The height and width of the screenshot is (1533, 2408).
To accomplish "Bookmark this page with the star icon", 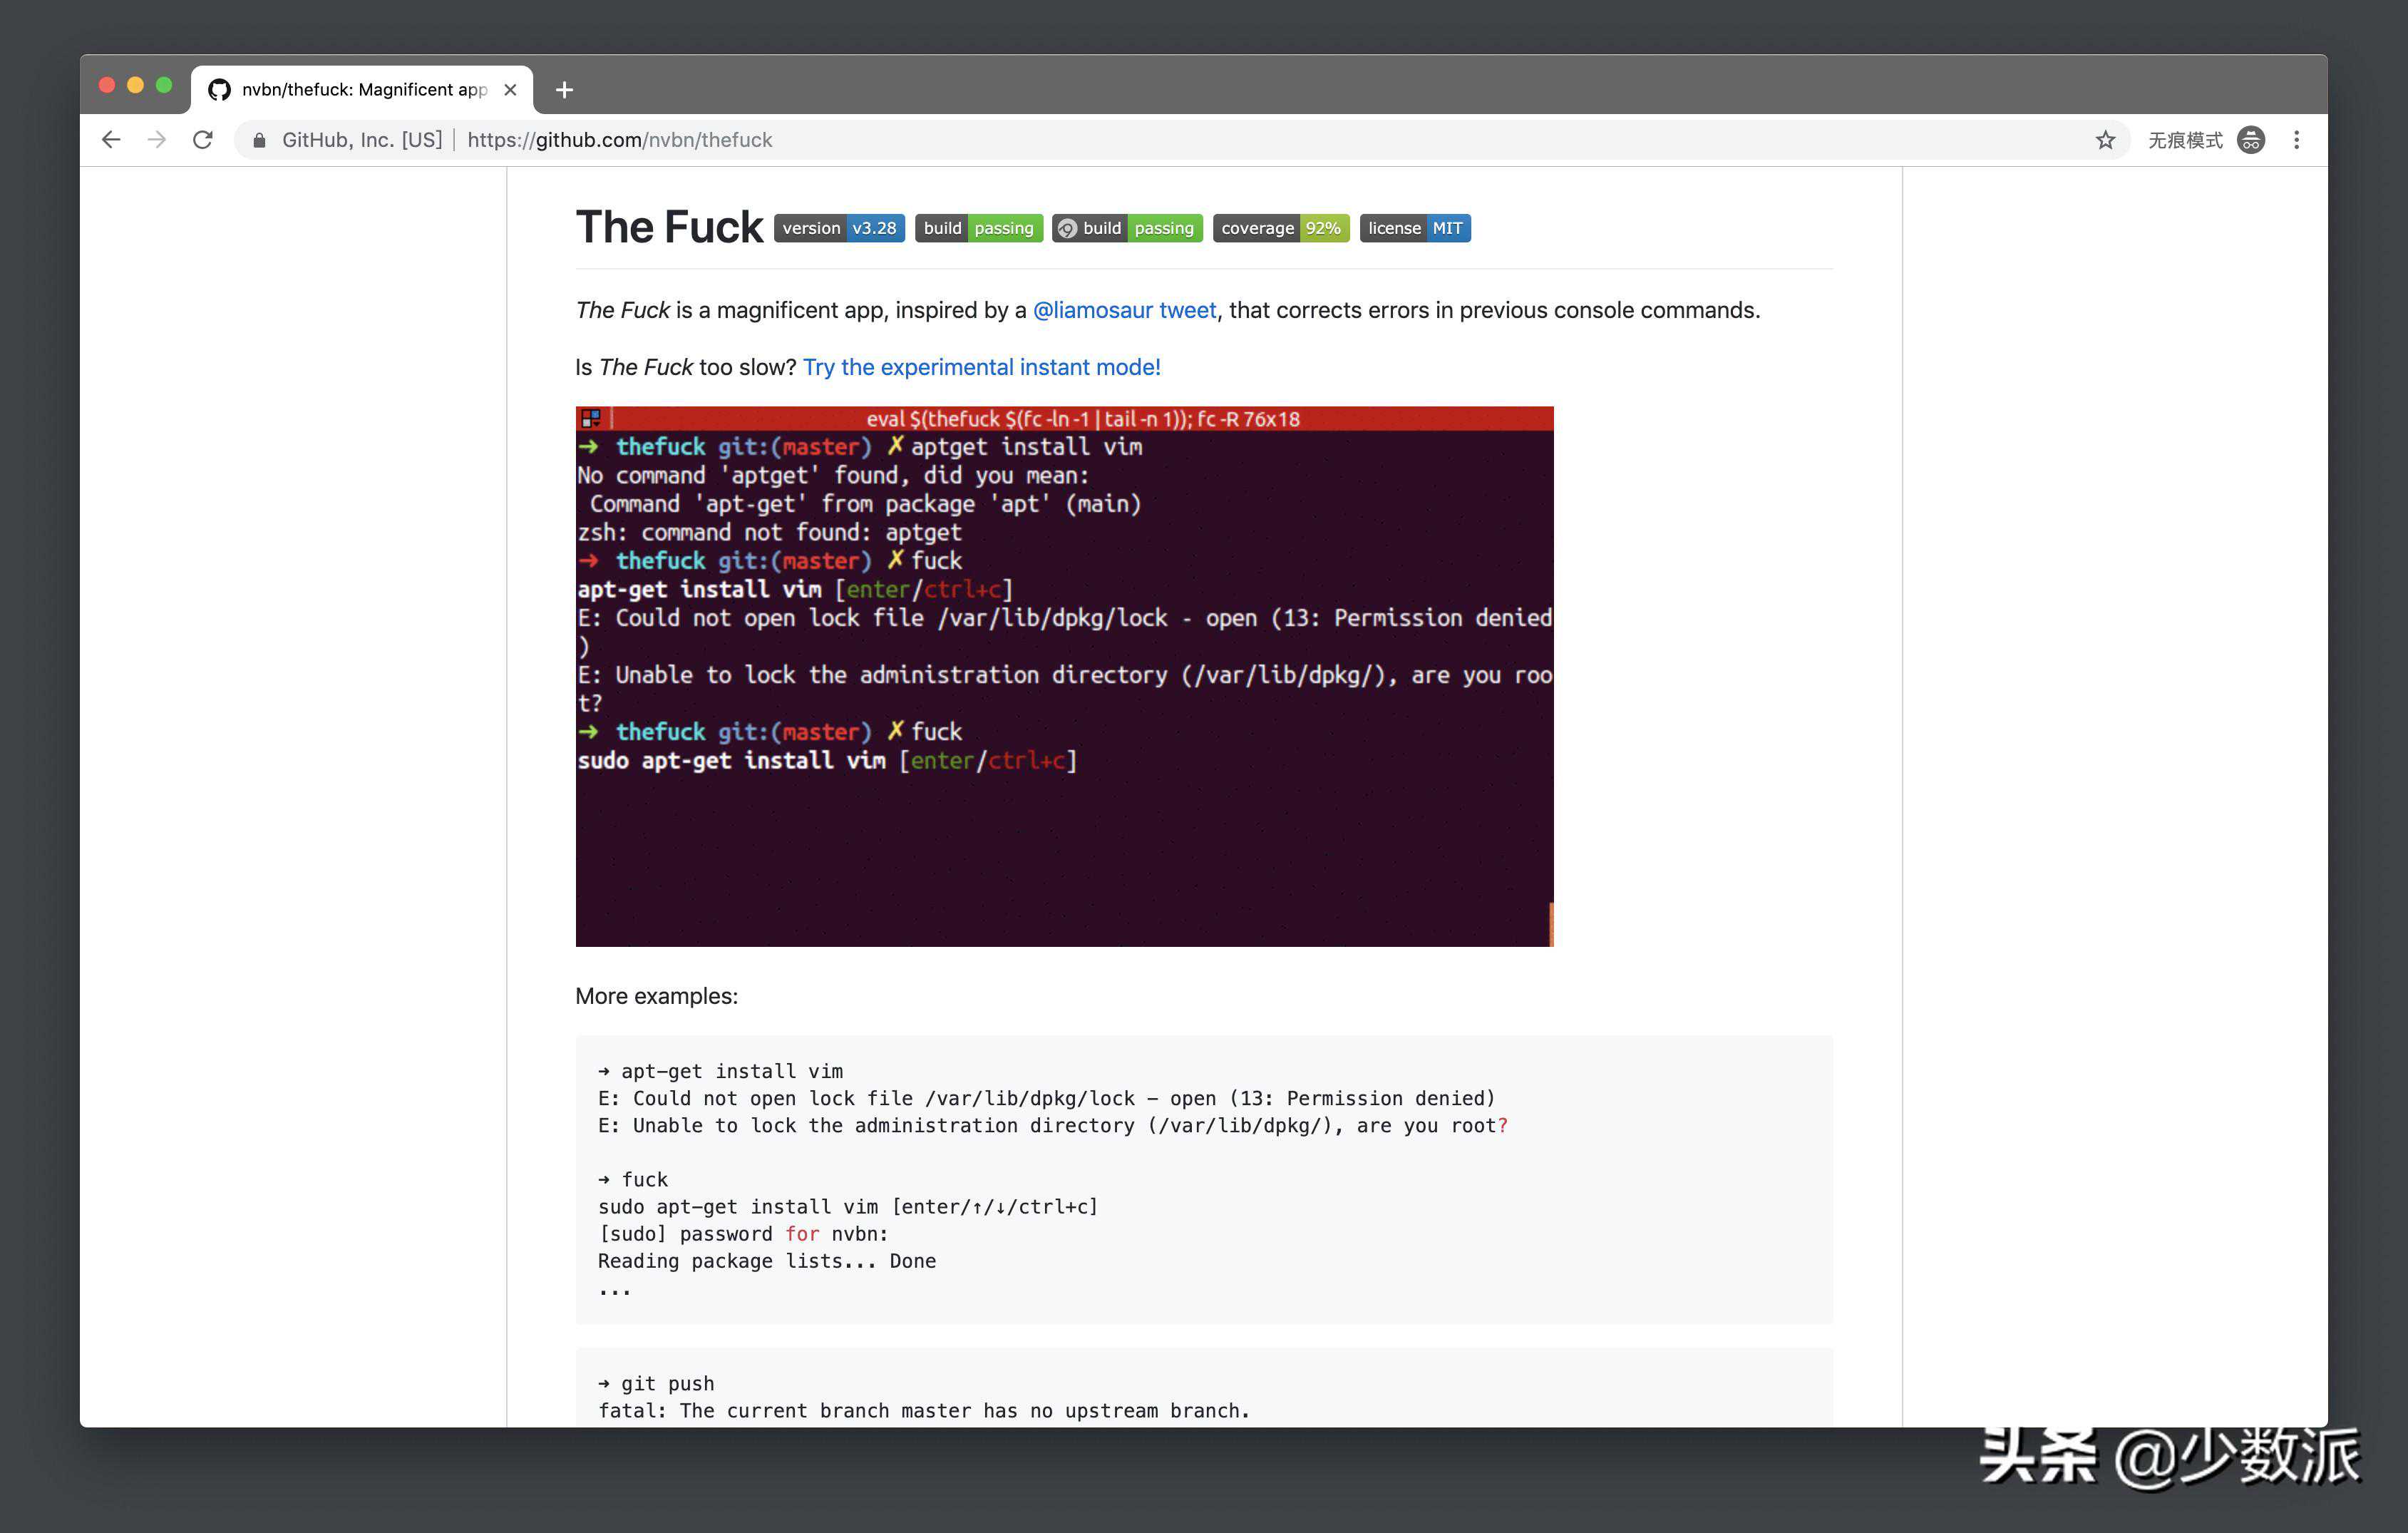I will pyautogui.click(x=2105, y=140).
